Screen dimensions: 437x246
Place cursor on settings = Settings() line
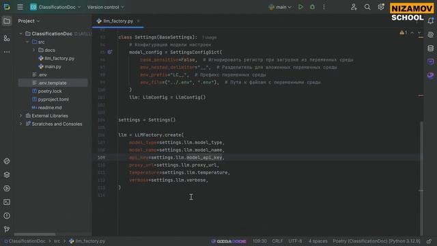(147, 120)
